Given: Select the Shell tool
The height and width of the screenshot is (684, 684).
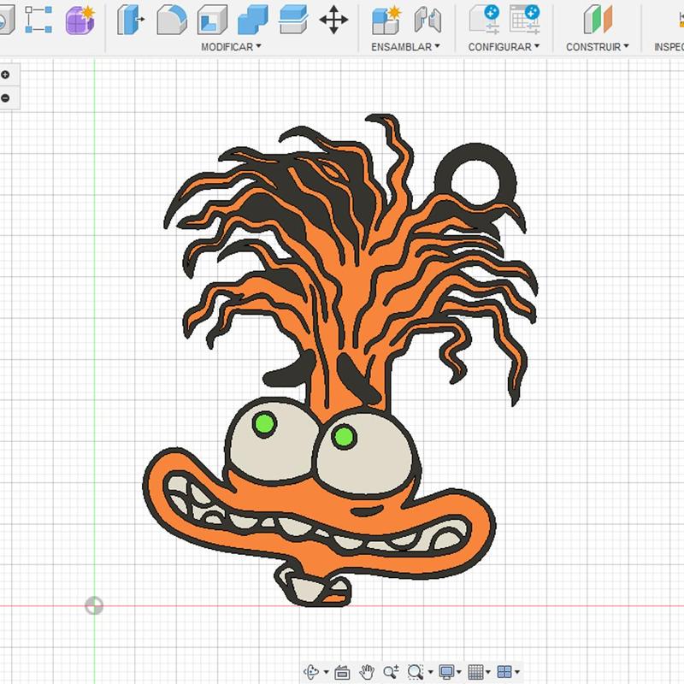Looking at the screenshot, I should pos(212,20).
